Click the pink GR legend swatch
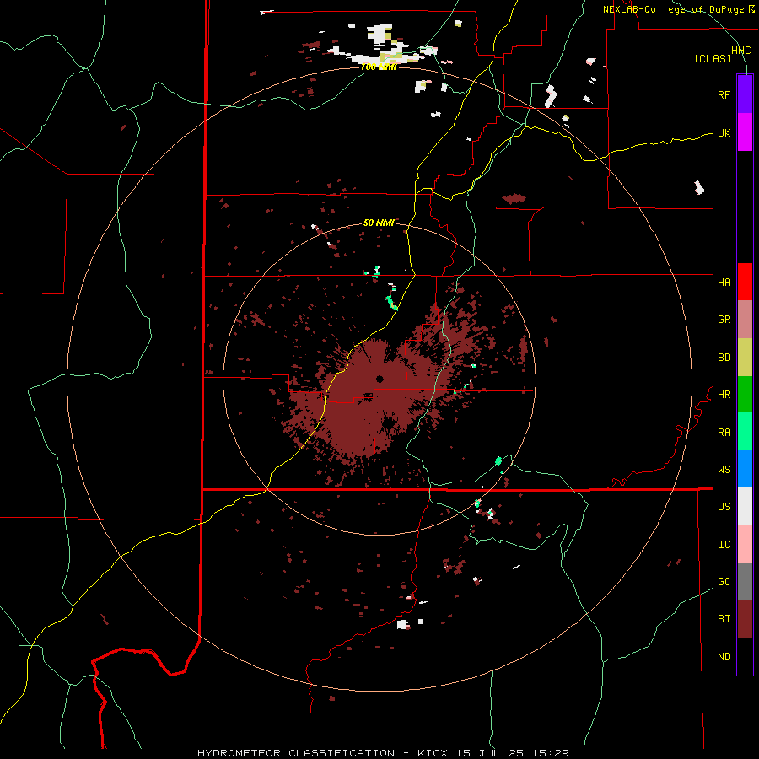This screenshot has width=759, height=759. click(x=745, y=320)
